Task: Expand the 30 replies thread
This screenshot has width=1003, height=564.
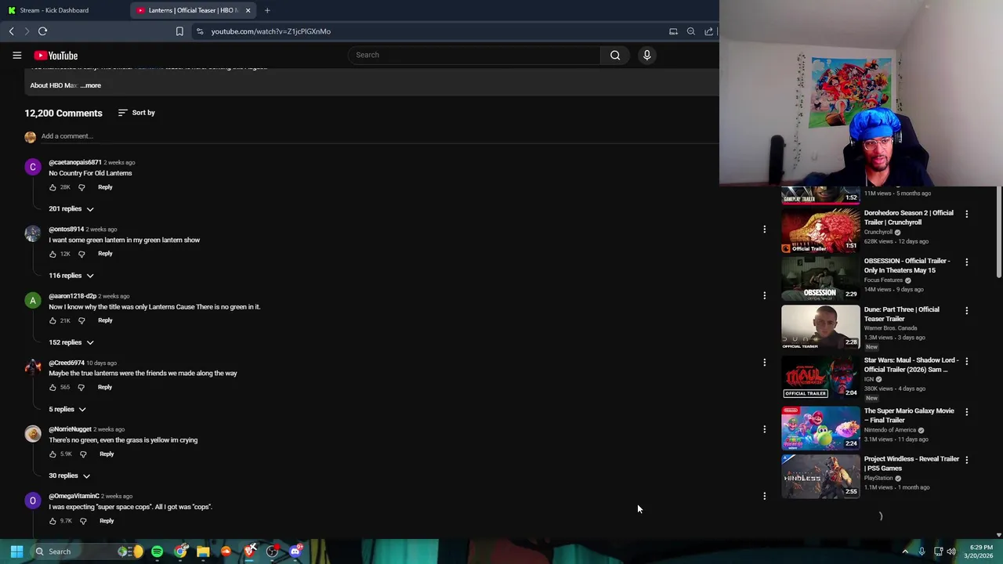Action: [70, 475]
